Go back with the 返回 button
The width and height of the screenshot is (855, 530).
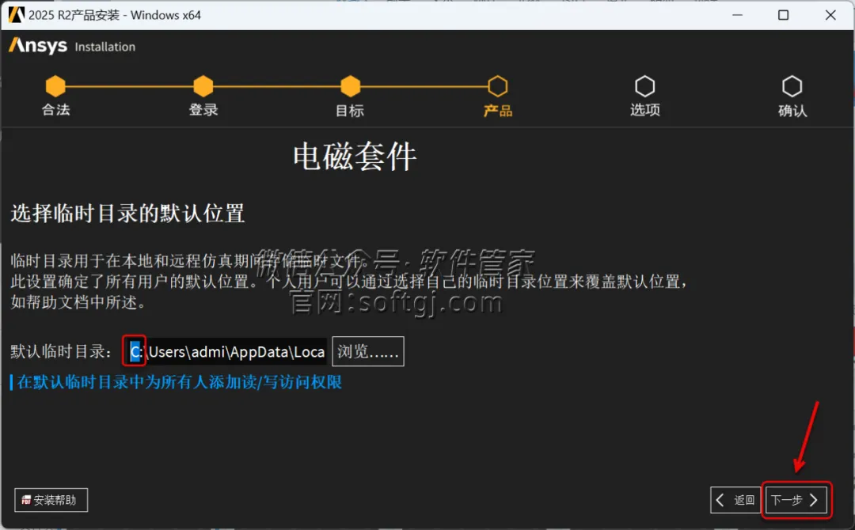pyautogui.click(x=735, y=500)
